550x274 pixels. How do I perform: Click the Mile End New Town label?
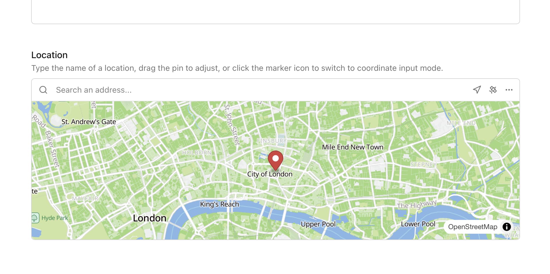coord(353,147)
